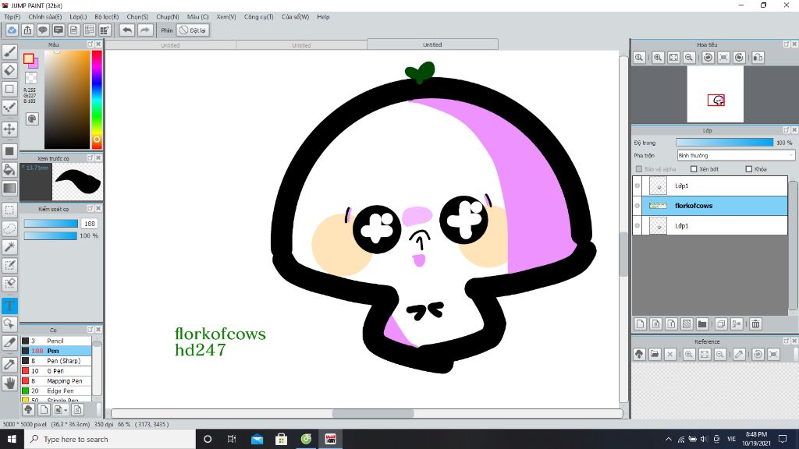This screenshot has height=449, width=799.
Task: Duplicate the layer with the duplicate icon
Action: 721,323
